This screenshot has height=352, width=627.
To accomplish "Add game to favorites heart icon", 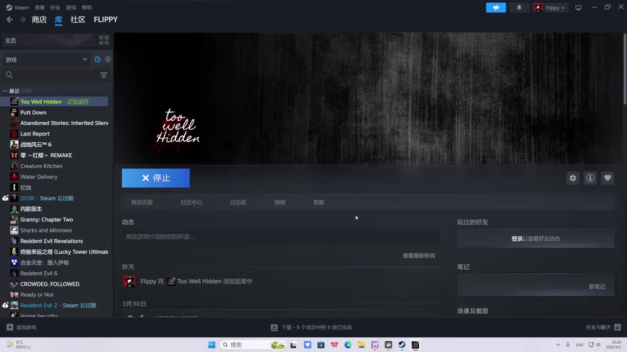I will tap(607, 178).
